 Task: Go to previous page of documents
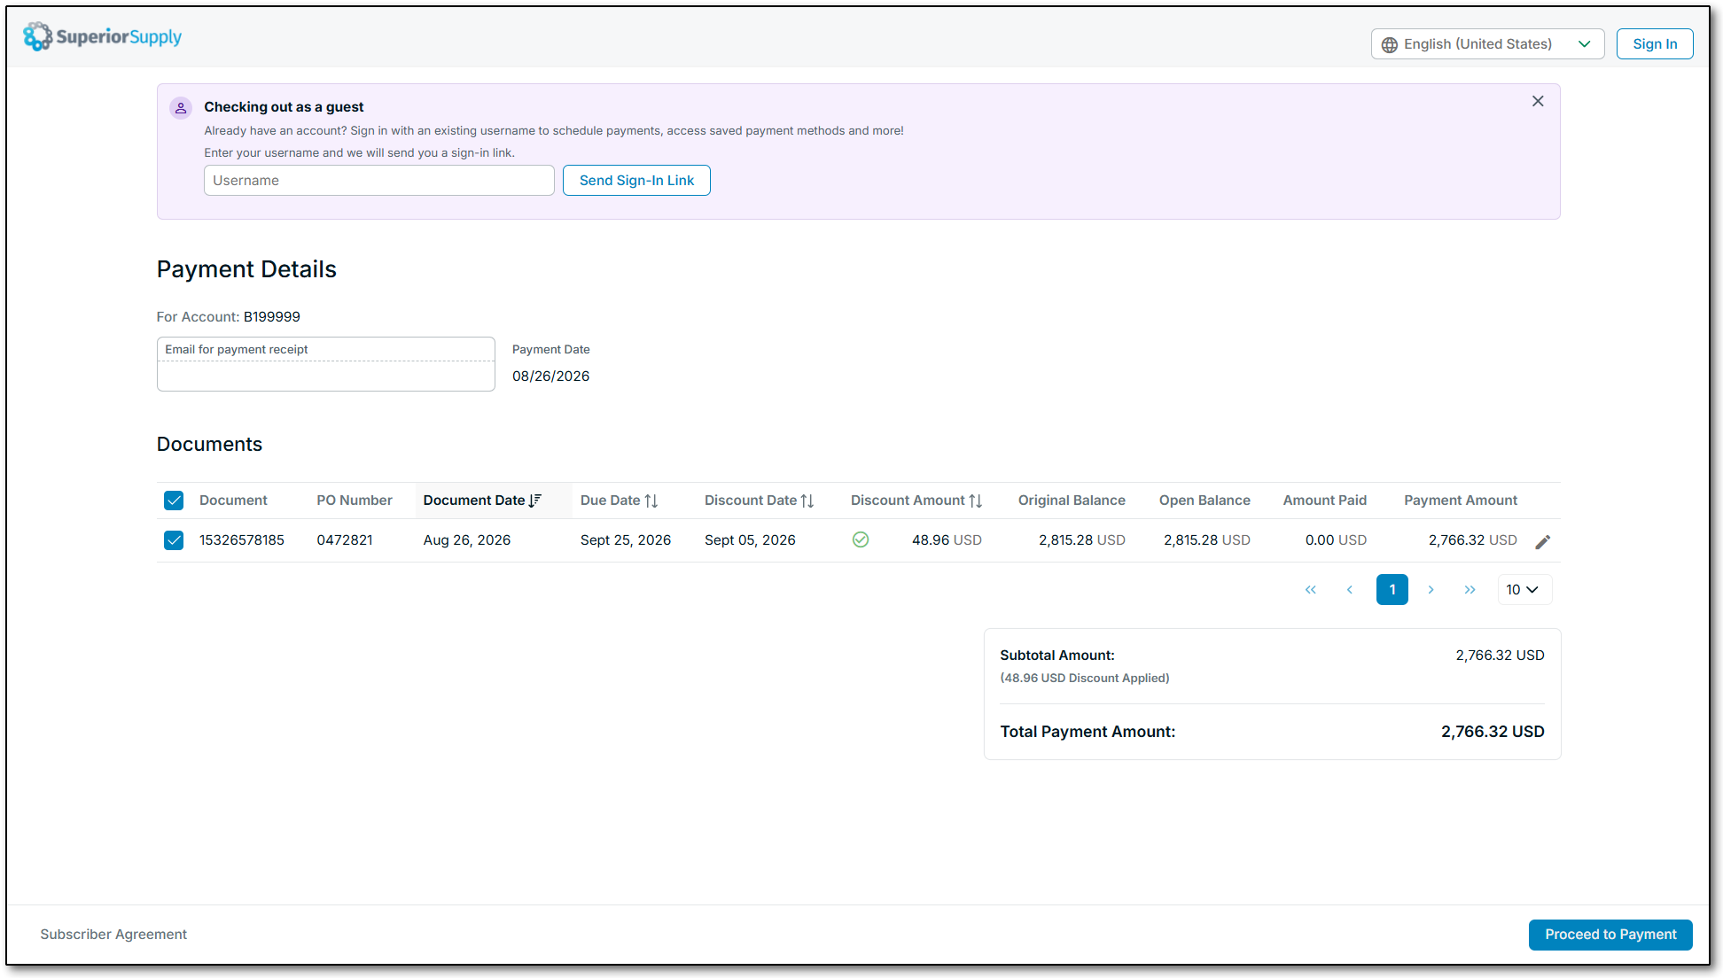pyautogui.click(x=1350, y=590)
